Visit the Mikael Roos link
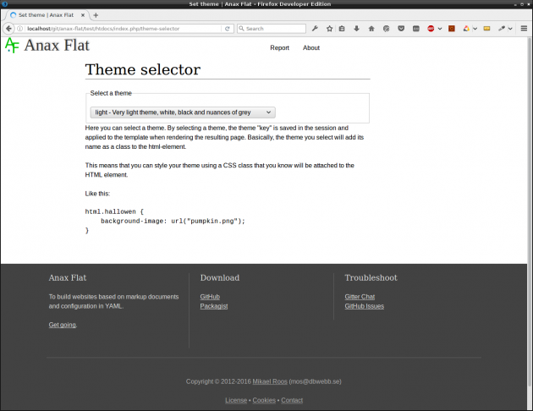The height and width of the screenshot is (411, 533). tap(270, 381)
